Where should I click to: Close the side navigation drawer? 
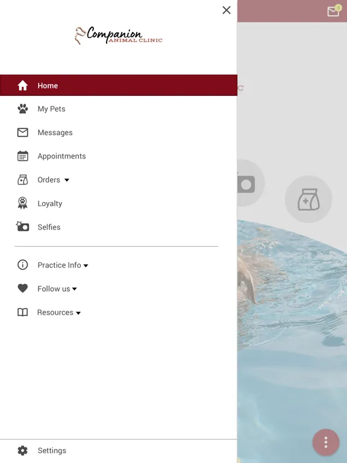(227, 10)
